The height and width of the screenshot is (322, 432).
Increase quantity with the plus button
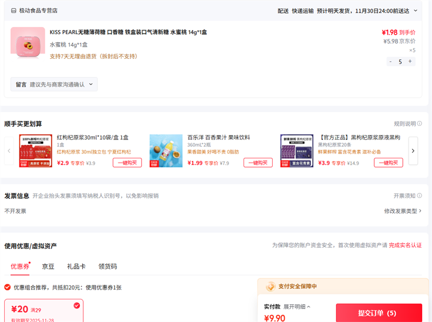pos(410,62)
